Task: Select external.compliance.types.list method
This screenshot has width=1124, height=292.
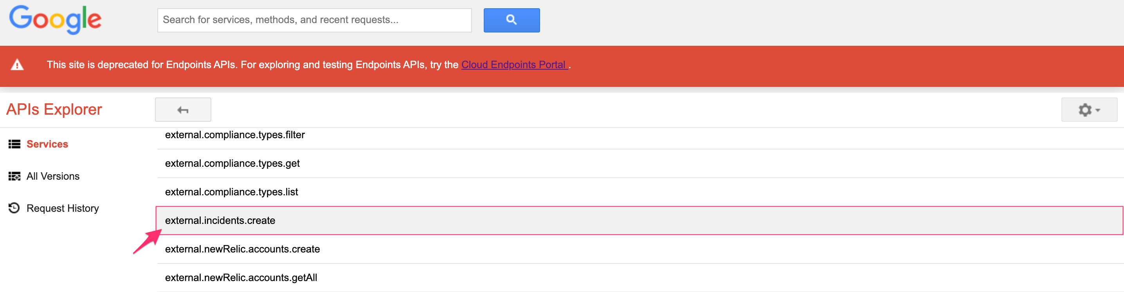Action: coord(231,192)
